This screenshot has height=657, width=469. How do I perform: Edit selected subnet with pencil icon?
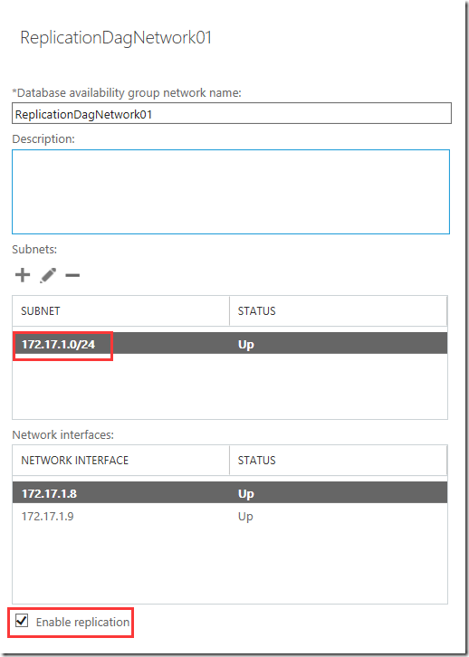tap(48, 275)
